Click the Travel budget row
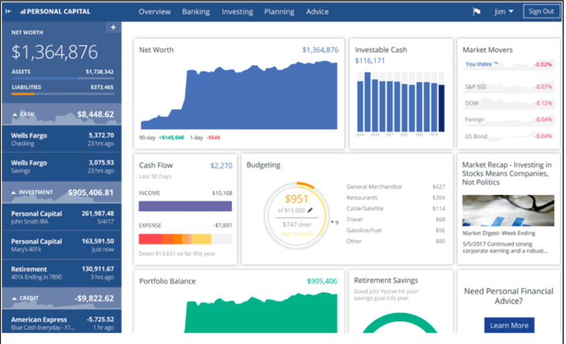This screenshot has width=566, height=344. [396, 220]
